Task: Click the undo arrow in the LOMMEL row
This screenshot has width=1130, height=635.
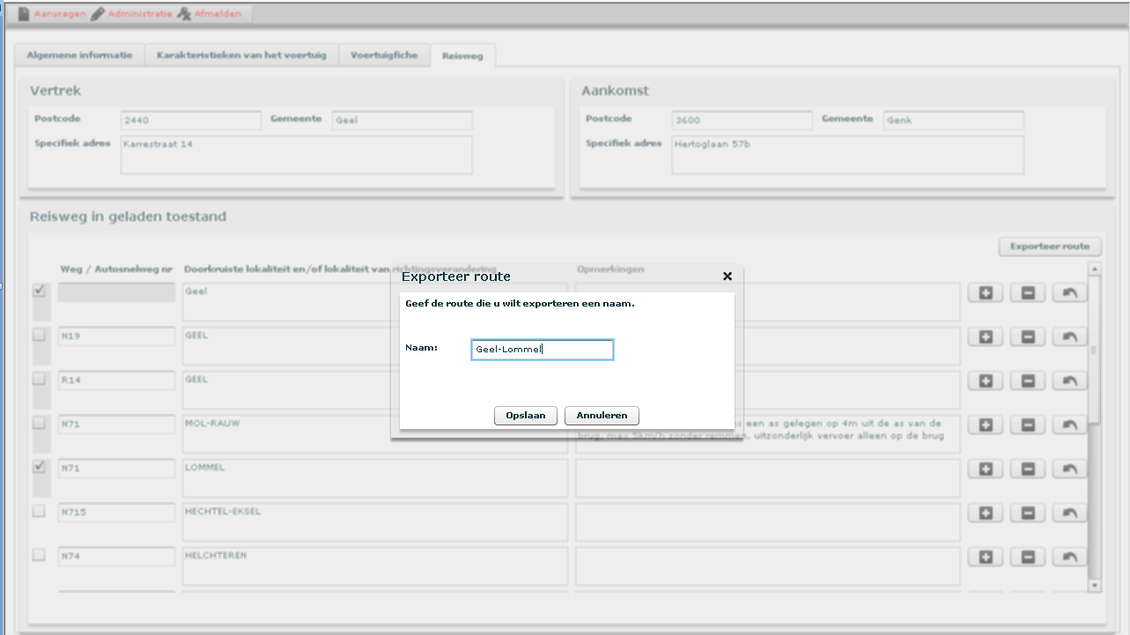Action: (1070, 469)
